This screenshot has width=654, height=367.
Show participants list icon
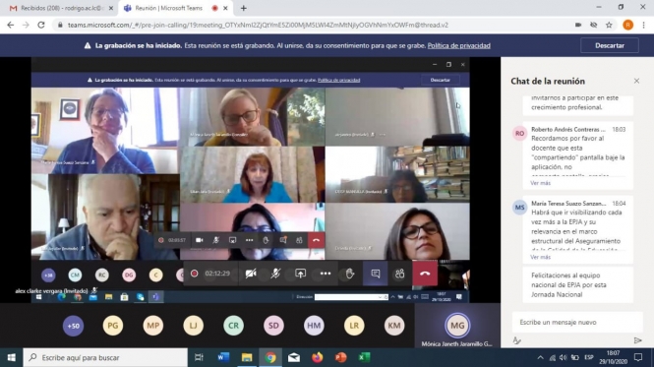click(399, 274)
